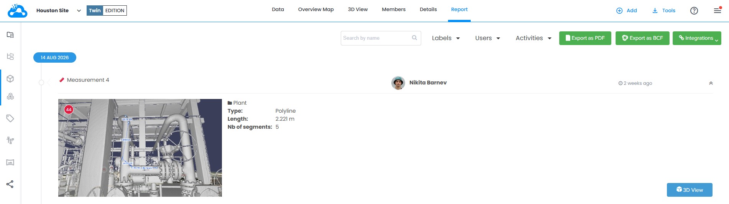Switch to the Overview Map tab
This screenshot has width=729, height=204.
(316, 10)
